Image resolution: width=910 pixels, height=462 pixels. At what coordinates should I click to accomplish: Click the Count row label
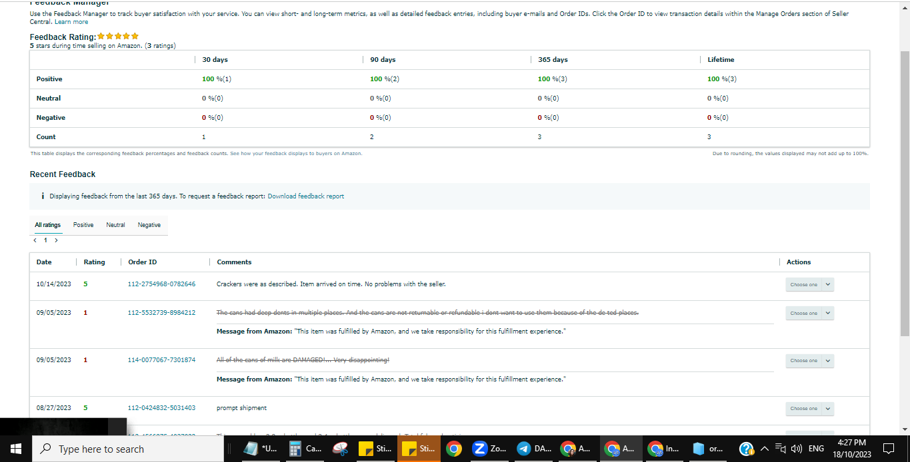(x=46, y=137)
